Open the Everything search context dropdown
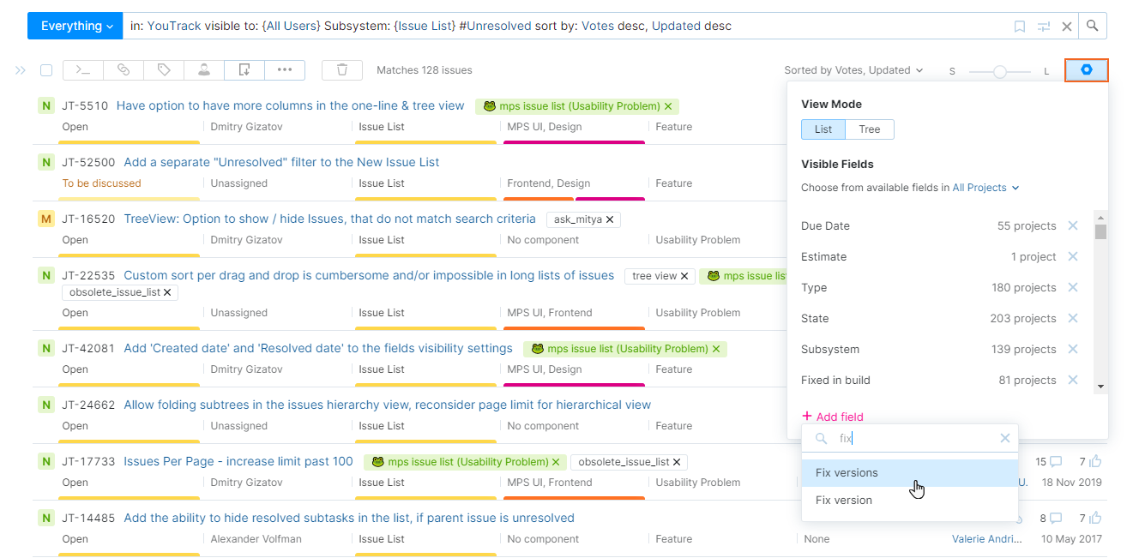The width and height of the screenshot is (1133, 558). [x=75, y=27]
